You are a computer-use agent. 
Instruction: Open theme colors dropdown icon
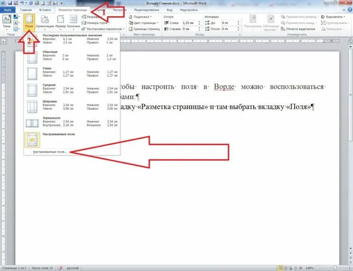[x=16, y=17]
